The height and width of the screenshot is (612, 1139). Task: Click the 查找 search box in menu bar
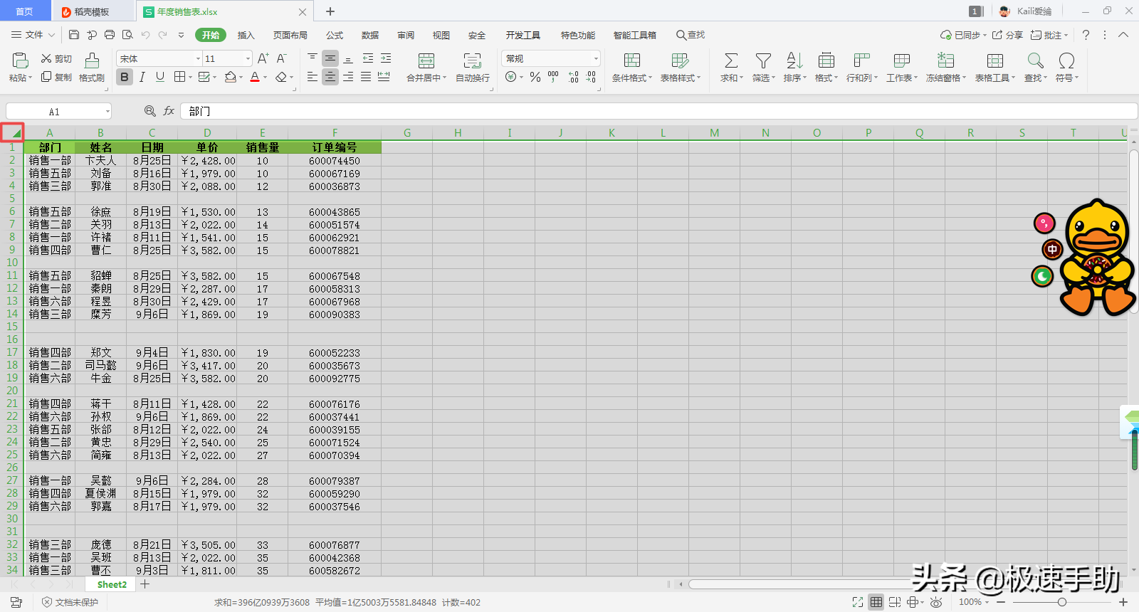coord(691,35)
